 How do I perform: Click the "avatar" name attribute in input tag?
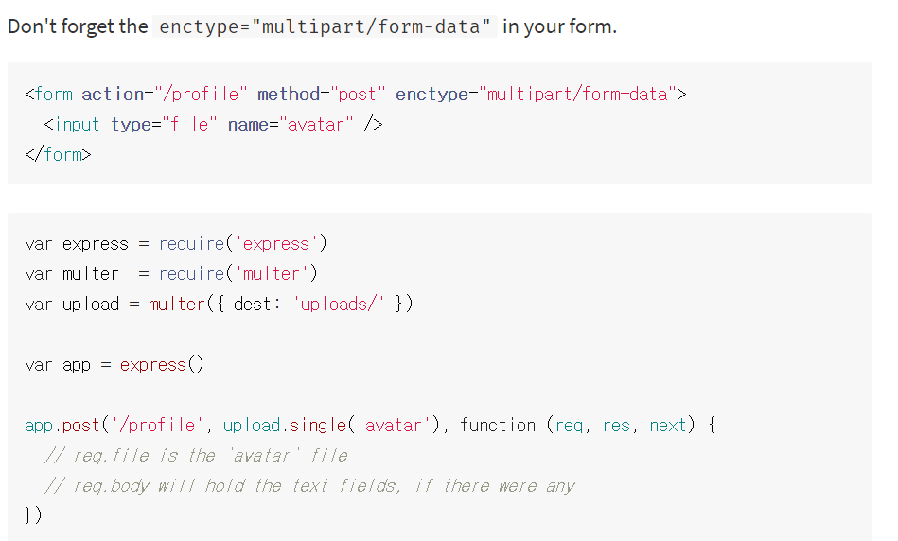click(315, 124)
